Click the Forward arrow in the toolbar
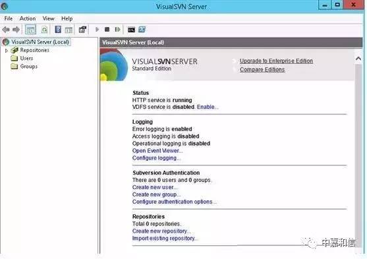 click(x=16, y=30)
